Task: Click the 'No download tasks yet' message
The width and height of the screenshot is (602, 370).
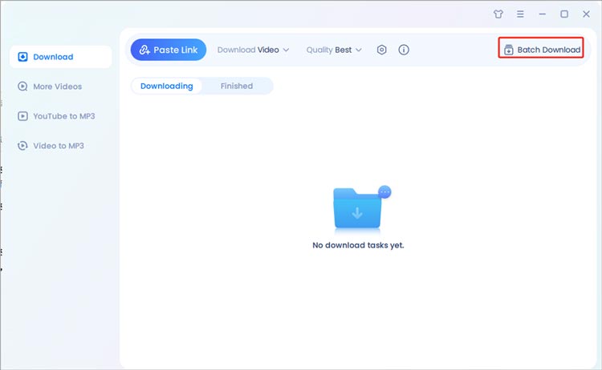Action: click(358, 245)
